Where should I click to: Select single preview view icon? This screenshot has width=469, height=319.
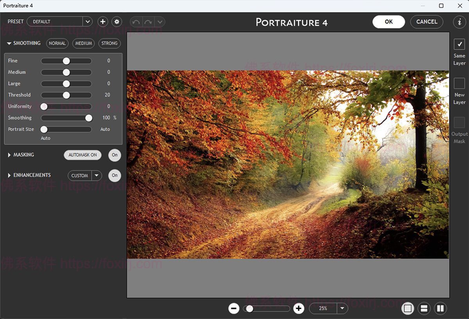pos(408,308)
